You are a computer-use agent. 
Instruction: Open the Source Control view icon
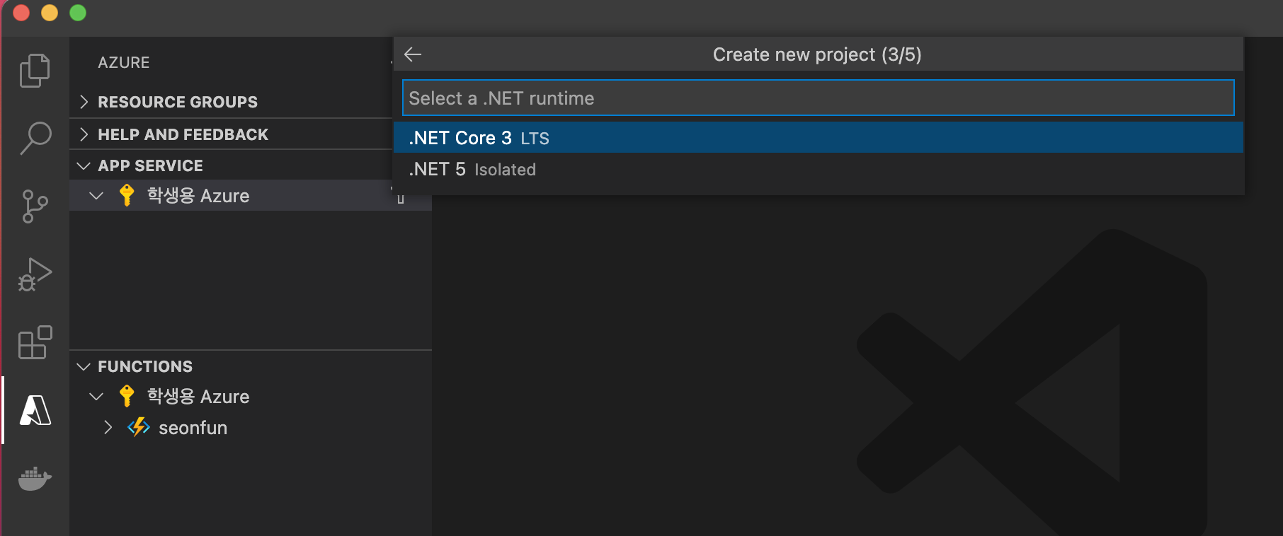click(35, 206)
